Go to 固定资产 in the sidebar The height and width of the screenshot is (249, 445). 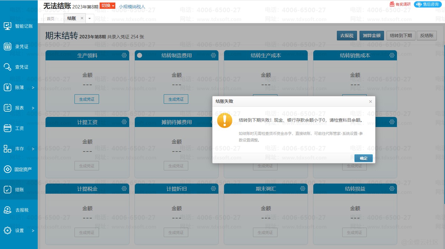[x=8, y=169]
